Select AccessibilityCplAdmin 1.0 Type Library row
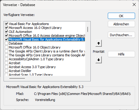 tap(36, 59)
